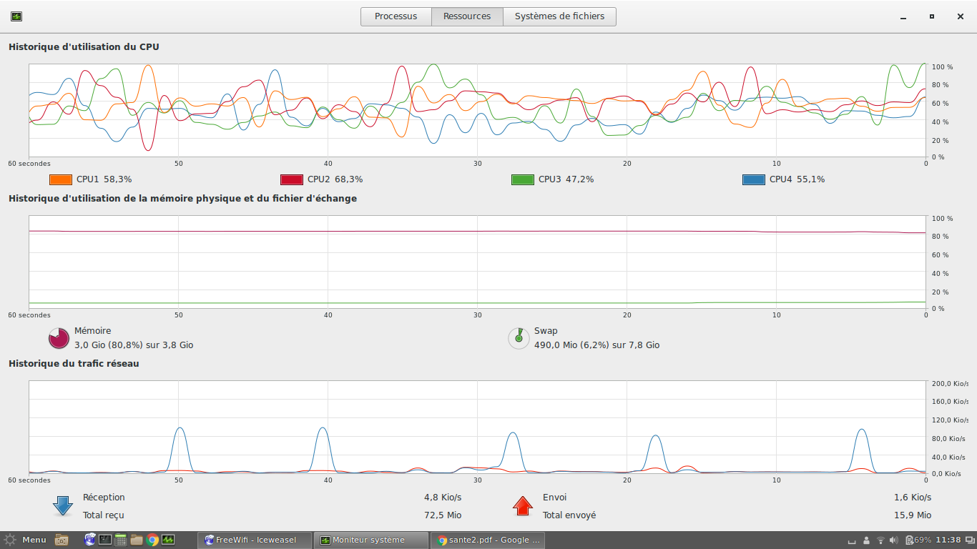Click the battery 69% indicator
The height and width of the screenshot is (549, 977).
pyautogui.click(x=918, y=540)
